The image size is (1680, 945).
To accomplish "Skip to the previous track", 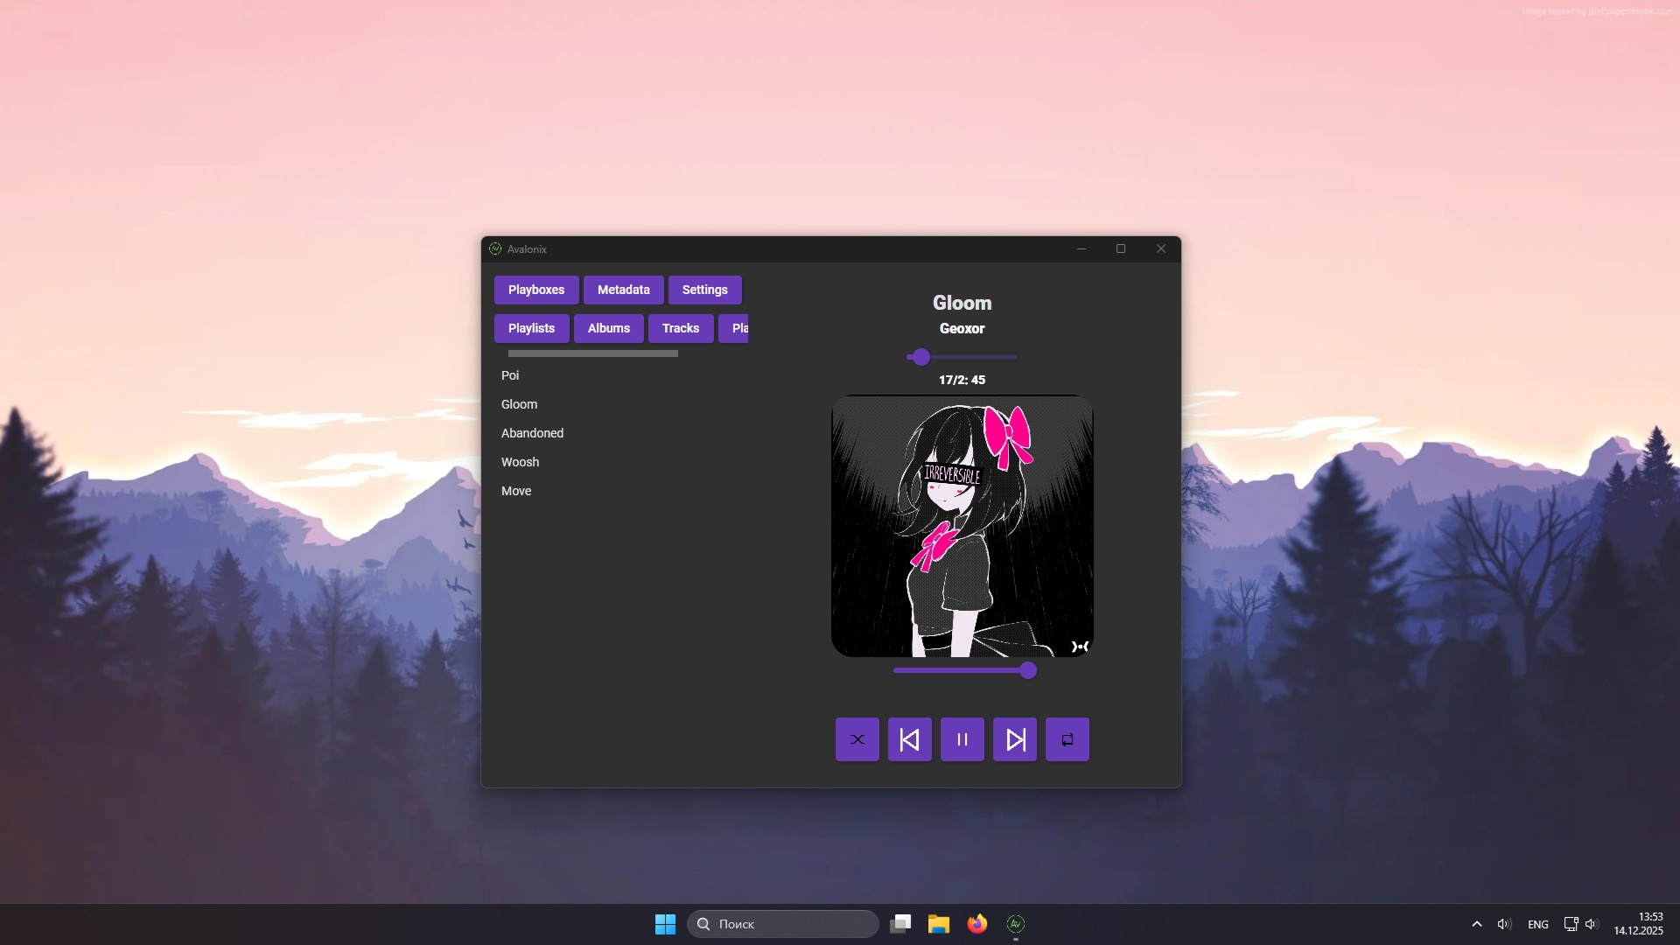I will pos(909,739).
